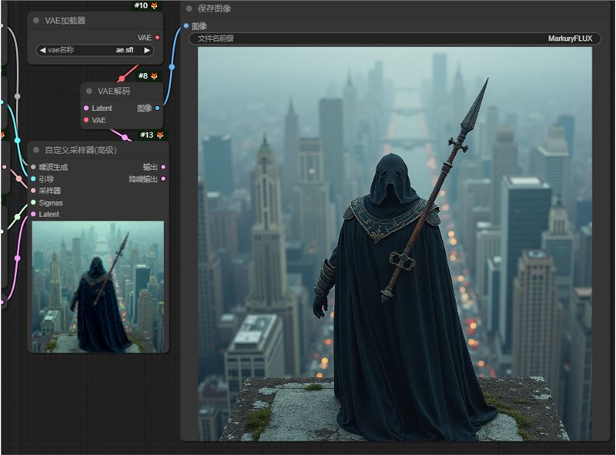Click the fox badge on node #10
The width and height of the screenshot is (616, 455).
point(154,5)
